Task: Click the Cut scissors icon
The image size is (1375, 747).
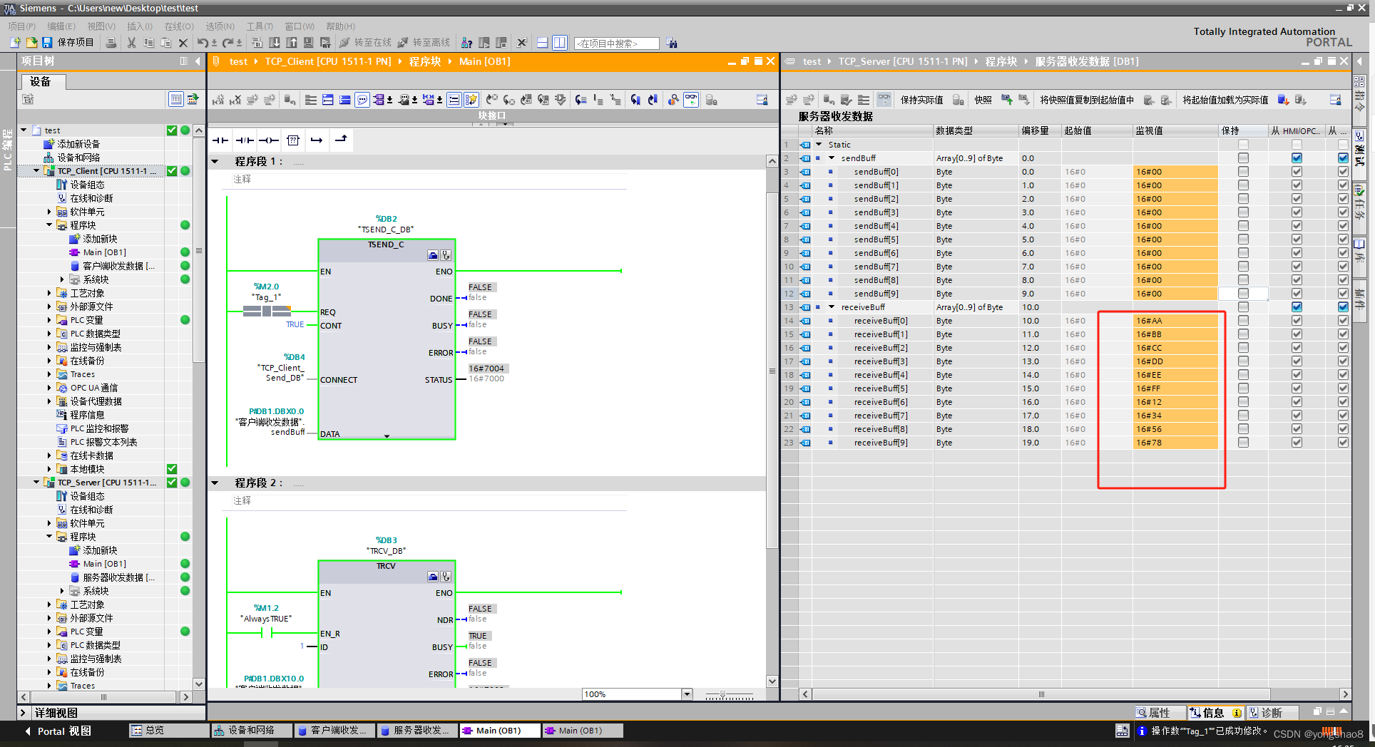Action: [x=131, y=43]
